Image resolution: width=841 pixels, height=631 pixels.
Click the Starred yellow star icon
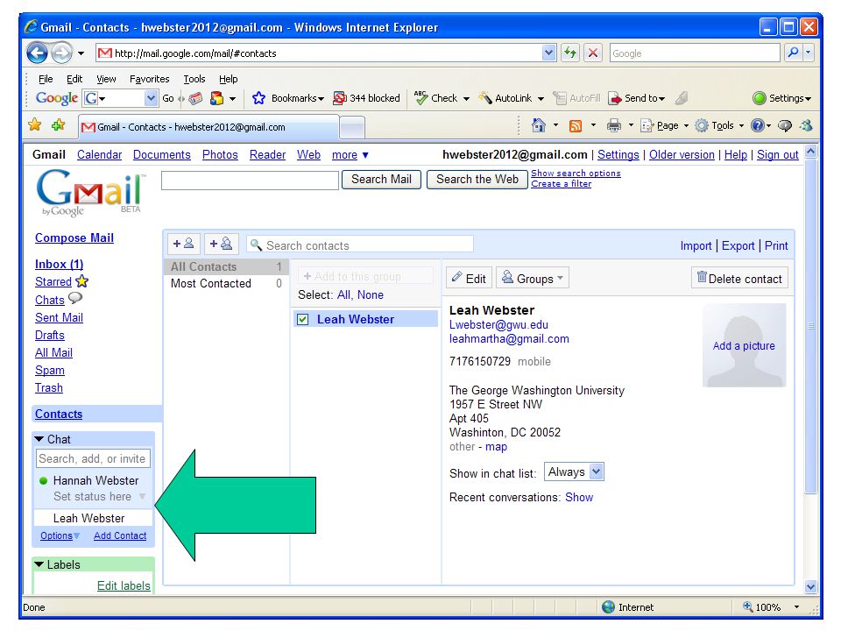[81, 280]
